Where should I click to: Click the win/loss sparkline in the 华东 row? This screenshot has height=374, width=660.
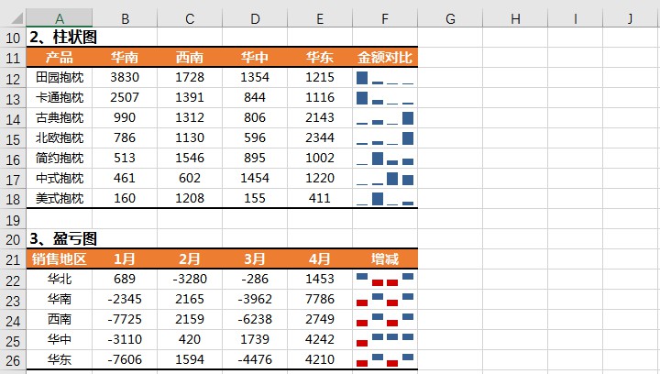(385, 359)
